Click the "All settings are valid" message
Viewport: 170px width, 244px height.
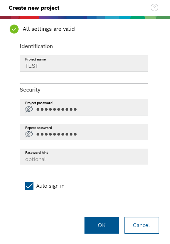(x=49, y=29)
